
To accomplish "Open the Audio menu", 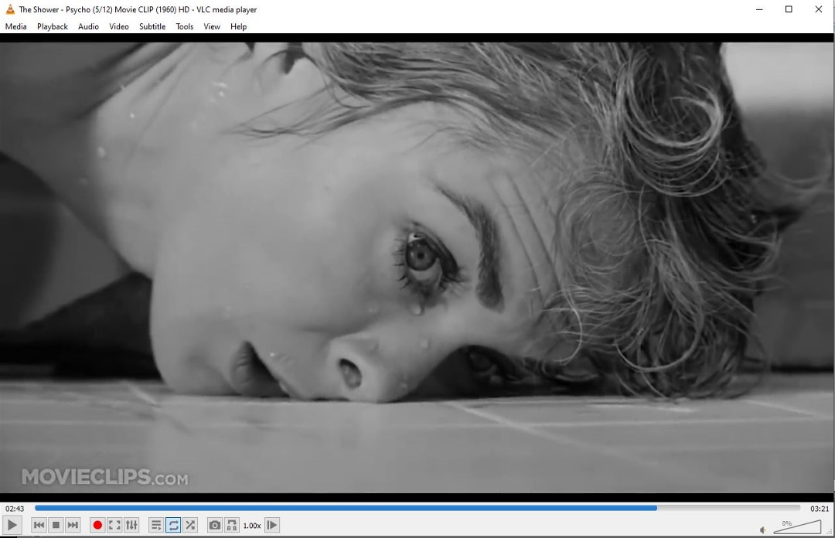I will pos(88,26).
